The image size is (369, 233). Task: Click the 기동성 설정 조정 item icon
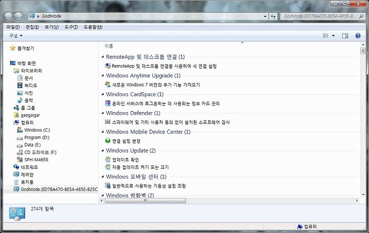pyautogui.click(x=108, y=186)
